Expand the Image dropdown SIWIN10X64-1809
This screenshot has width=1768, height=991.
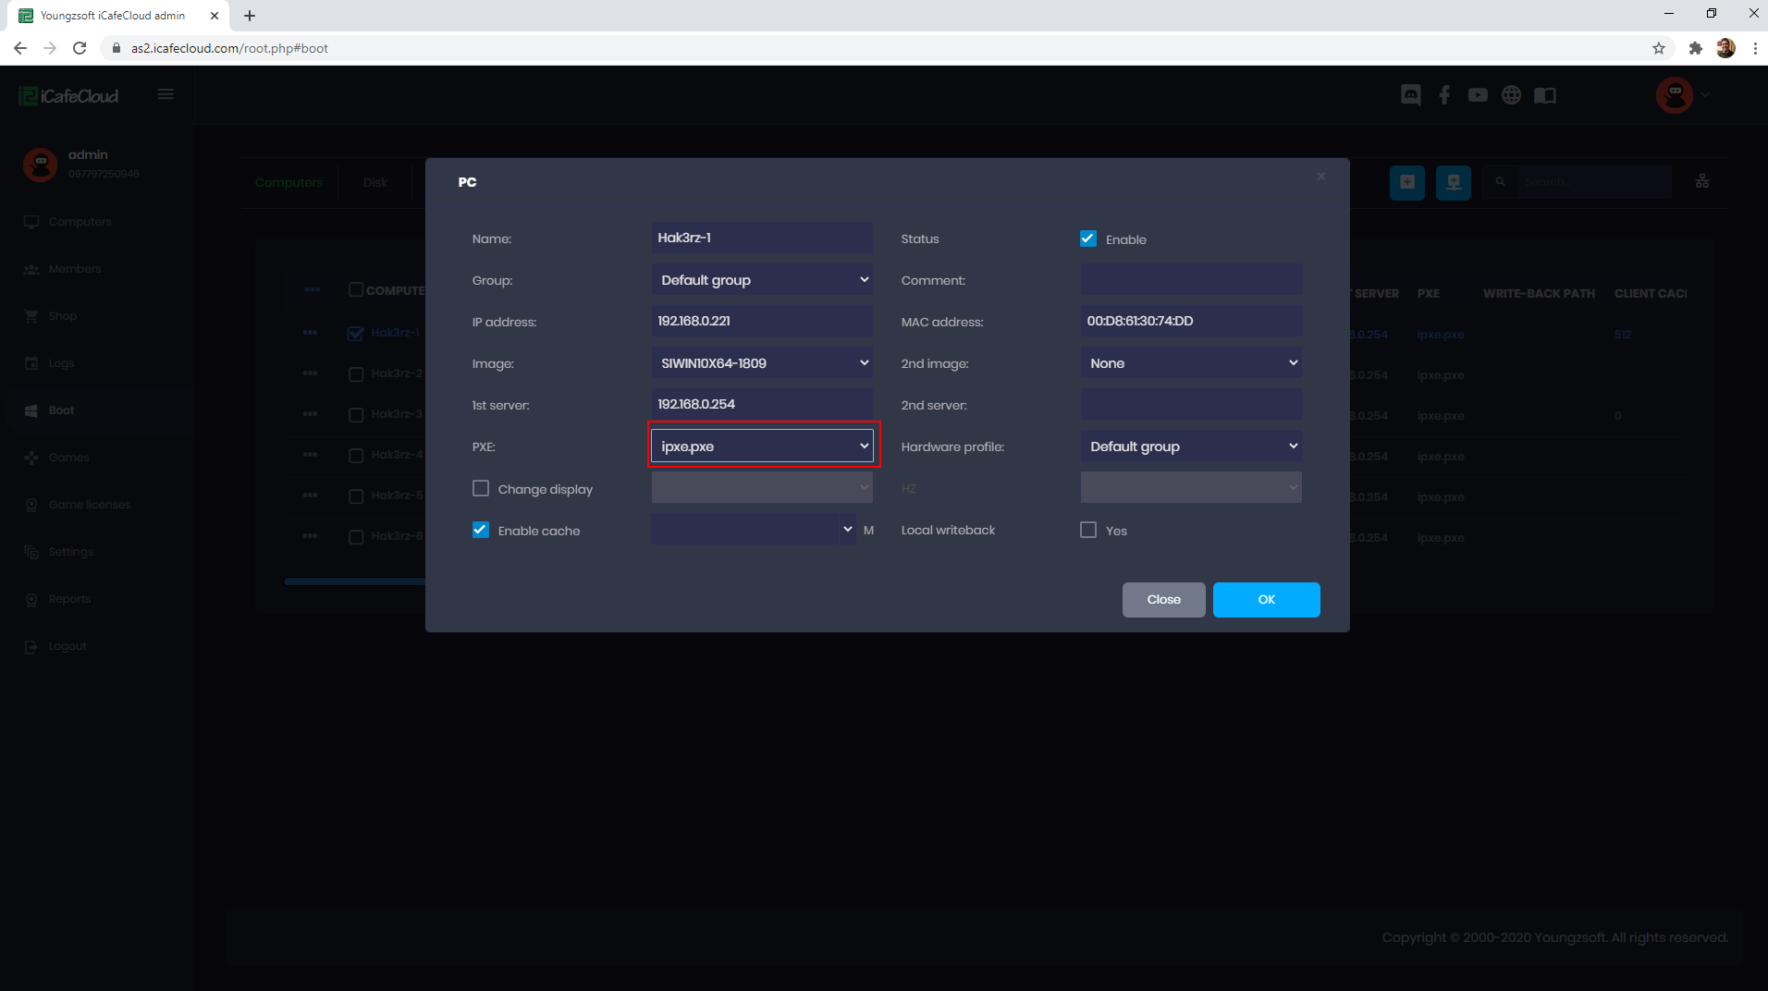(761, 362)
